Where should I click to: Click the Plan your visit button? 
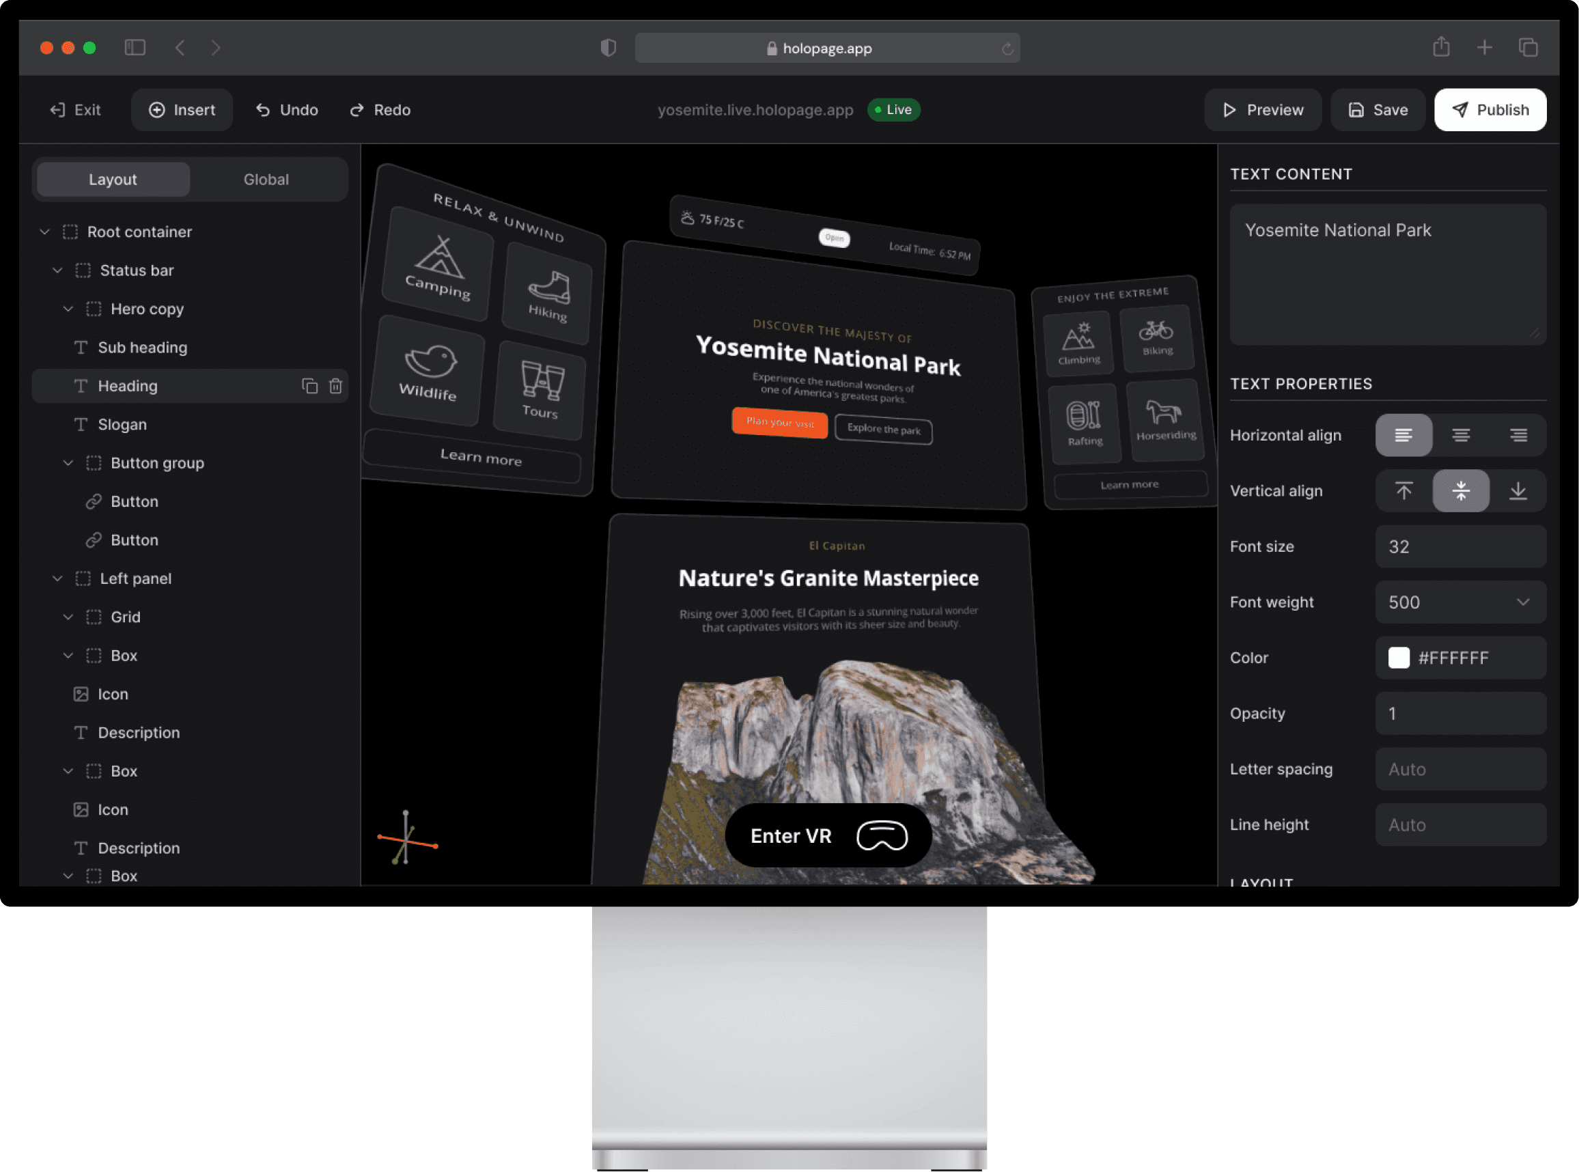[779, 423]
